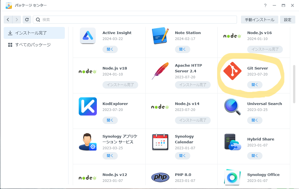The height and width of the screenshot is (189, 299).
Task: Click the Hybrid Share server icon
Action: [233, 142]
